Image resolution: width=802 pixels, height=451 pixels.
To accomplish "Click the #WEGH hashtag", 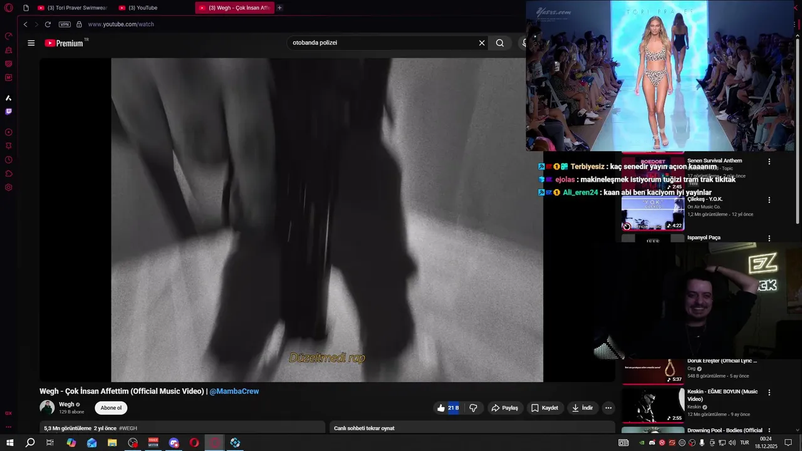I will [128, 428].
